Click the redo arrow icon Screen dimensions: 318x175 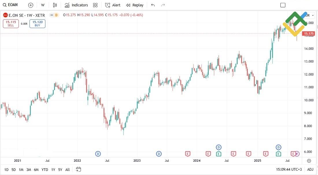tap(163, 5)
